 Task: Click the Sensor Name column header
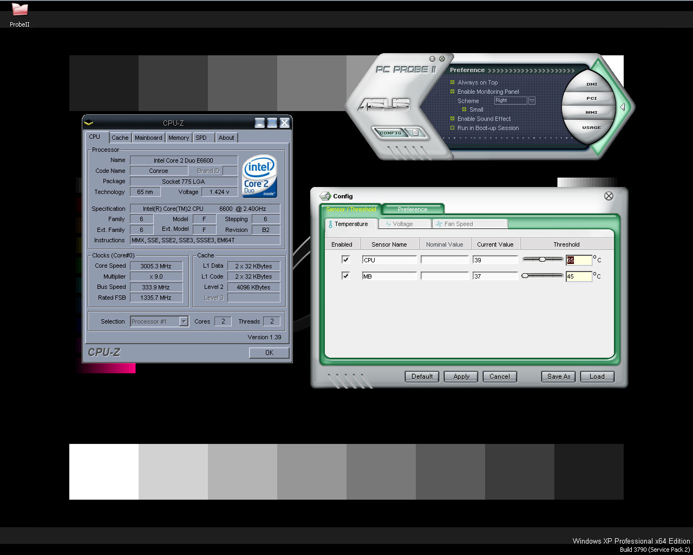click(389, 244)
